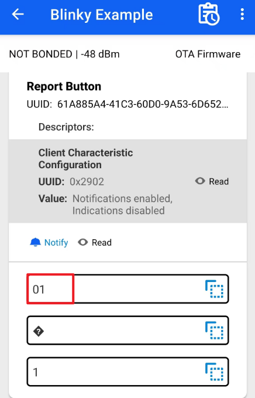This screenshot has height=398, width=255.
Task: Tap the Blinky Example title
Action: (102, 15)
